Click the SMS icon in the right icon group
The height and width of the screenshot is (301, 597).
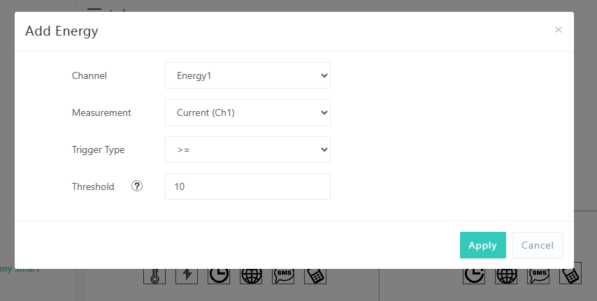(538, 275)
